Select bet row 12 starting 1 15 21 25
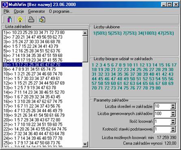Viewport: 181px width, 150px height. coord(43,83)
